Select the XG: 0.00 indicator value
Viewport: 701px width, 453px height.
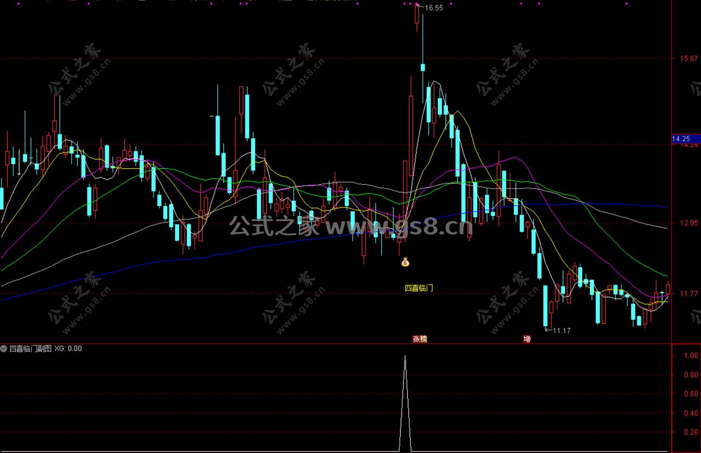pyautogui.click(x=68, y=349)
